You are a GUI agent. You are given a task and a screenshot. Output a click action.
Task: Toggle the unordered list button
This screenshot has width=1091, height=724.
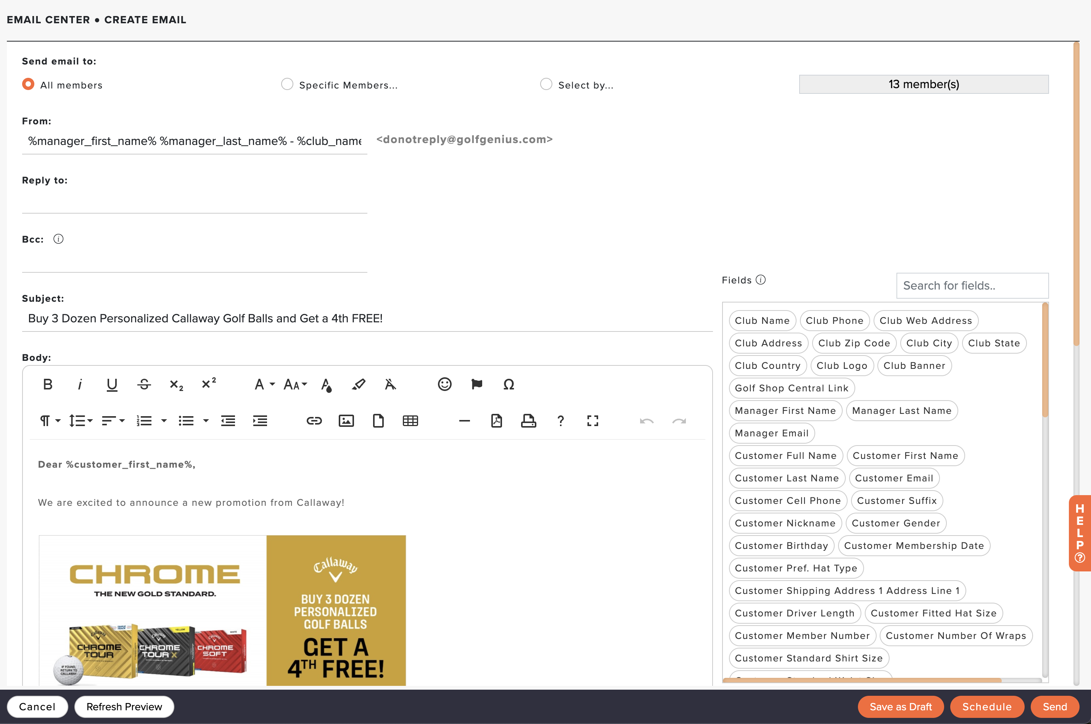pyautogui.click(x=186, y=421)
